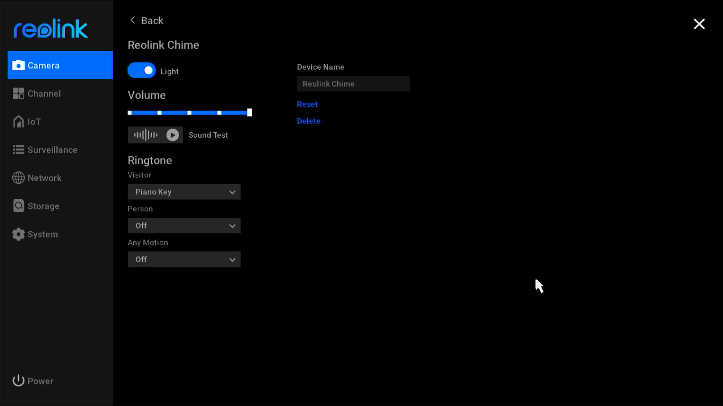The width and height of the screenshot is (723, 406).
Task: Click the sound waveform icon
Action: pyautogui.click(x=146, y=135)
